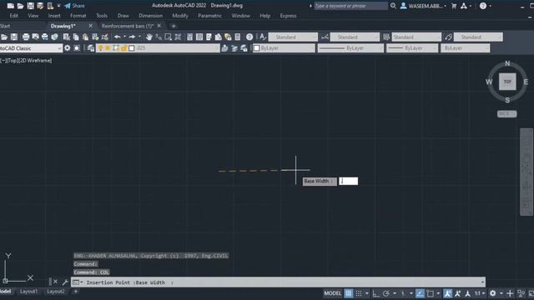Click the search magnifier icon in title bar

click(393, 6)
